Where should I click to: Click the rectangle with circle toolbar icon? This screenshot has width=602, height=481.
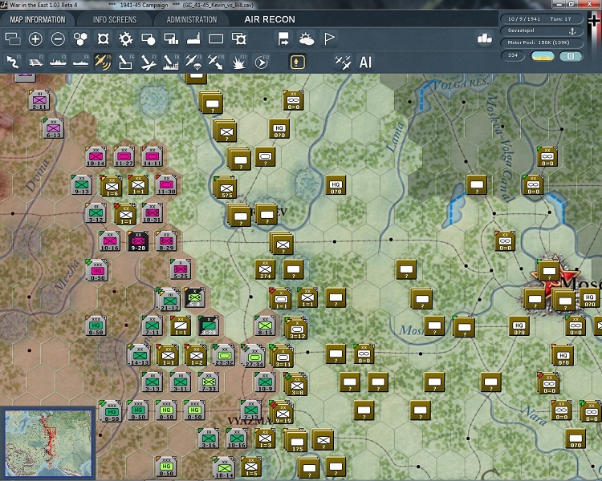point(148,38)
